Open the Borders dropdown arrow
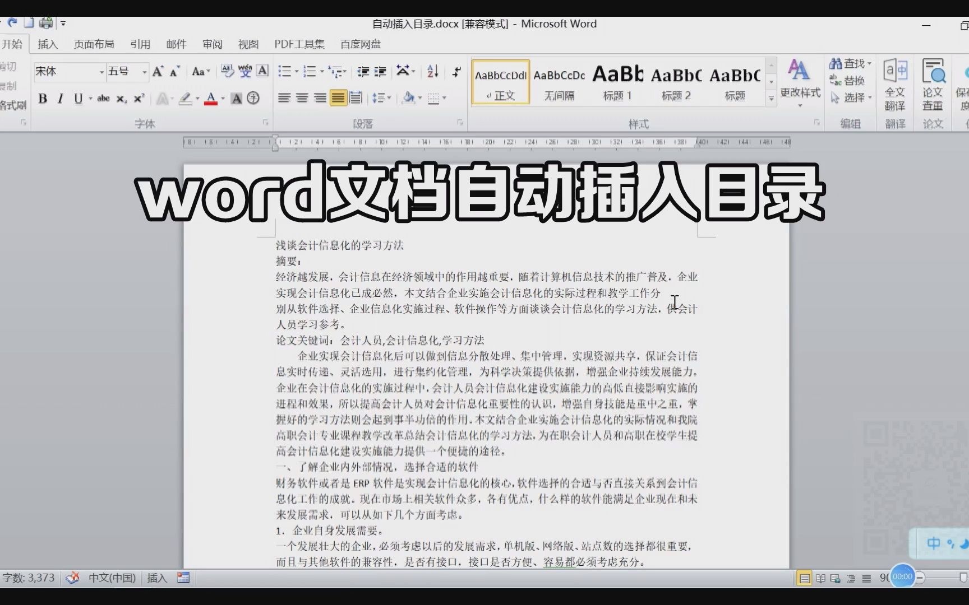This screenshot has width=969, height=605. [x=444, y=99]
